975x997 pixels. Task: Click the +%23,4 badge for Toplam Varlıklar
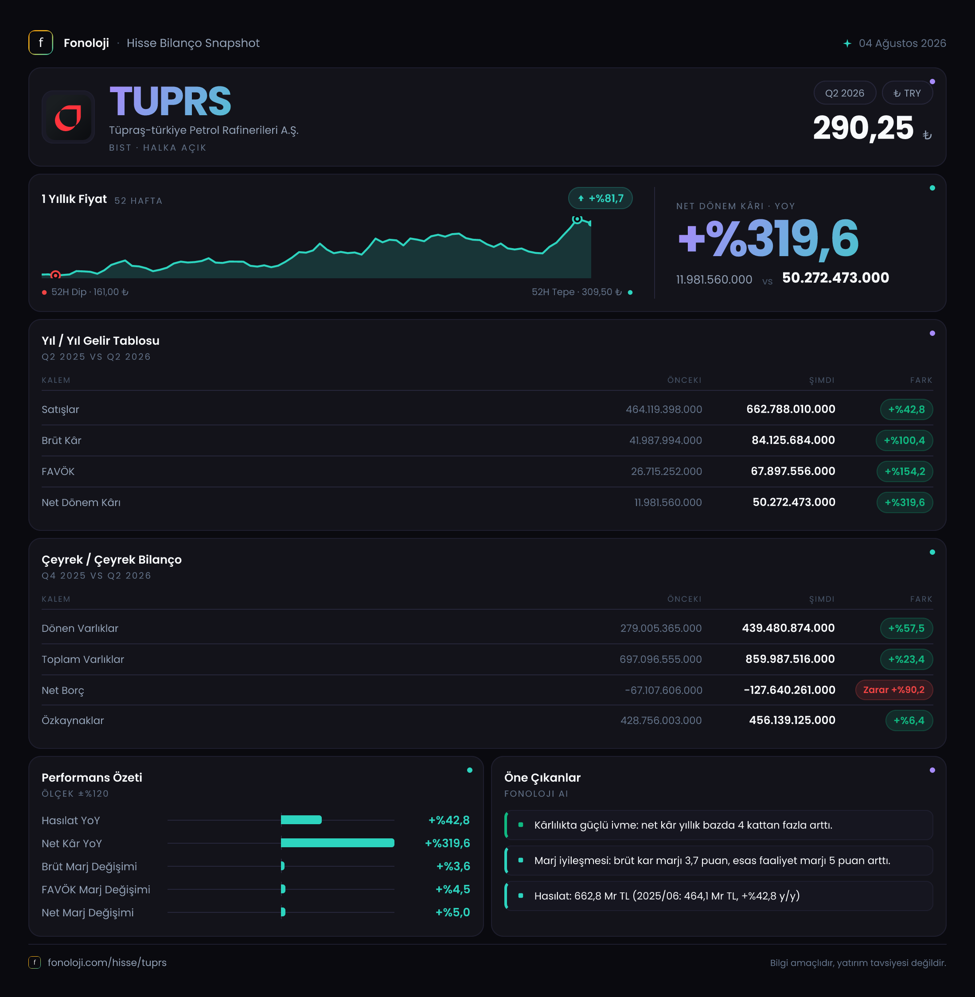click(906, 659)
